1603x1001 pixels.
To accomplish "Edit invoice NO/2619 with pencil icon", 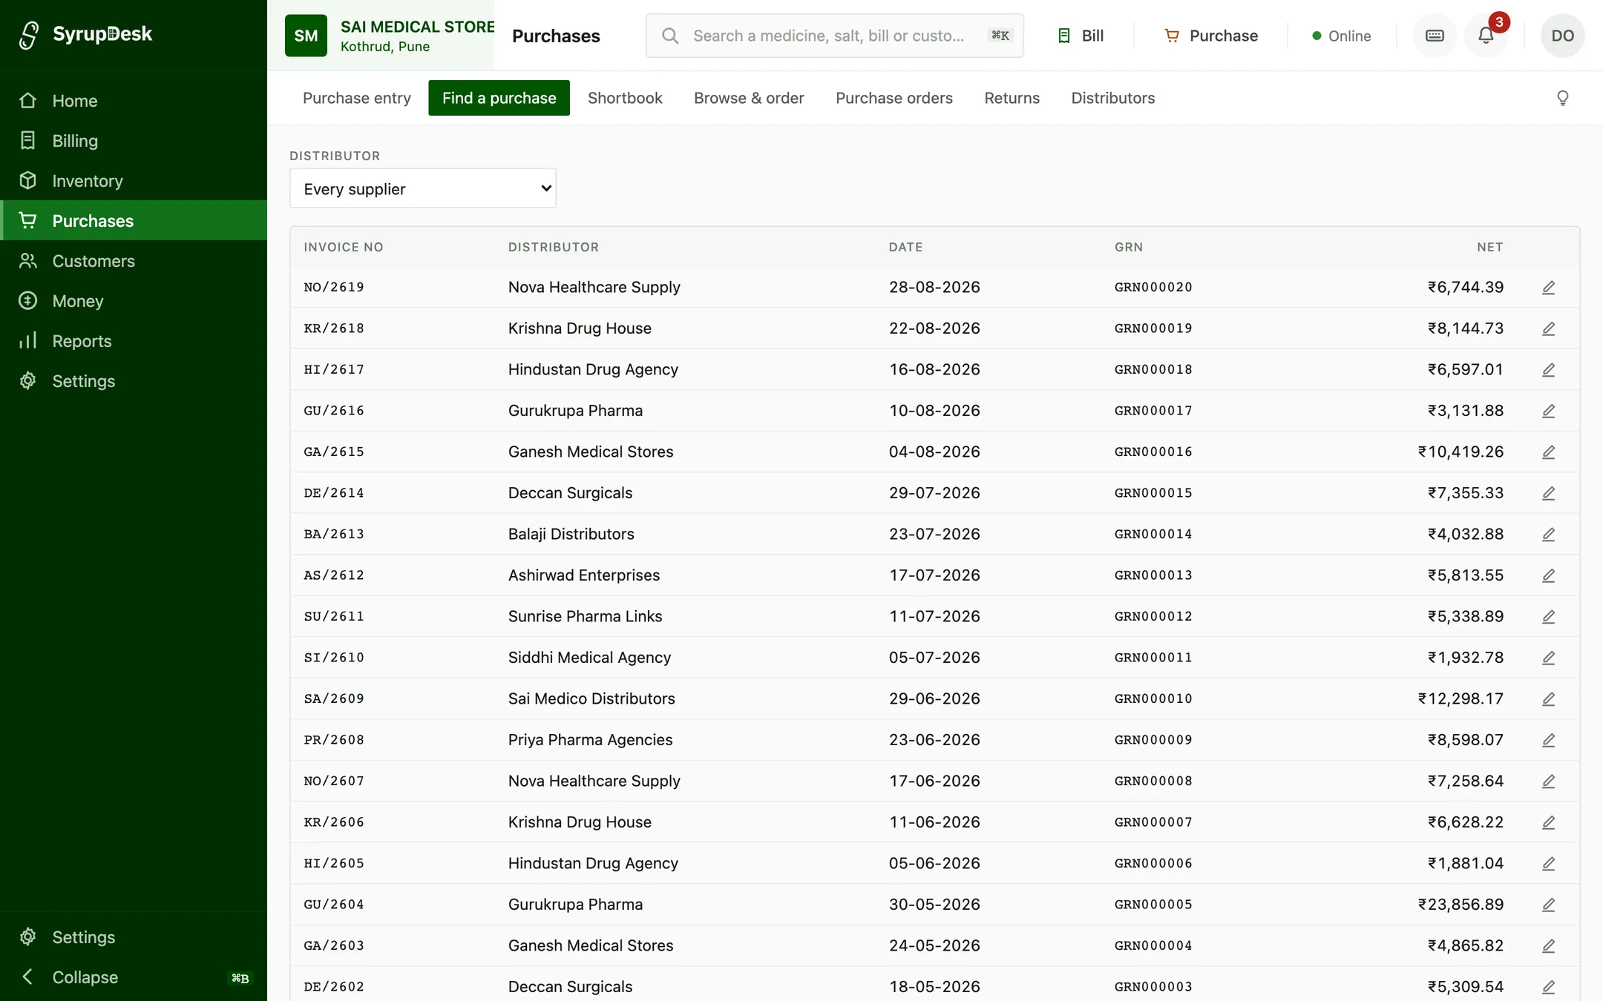I will tap(1548, 288).
